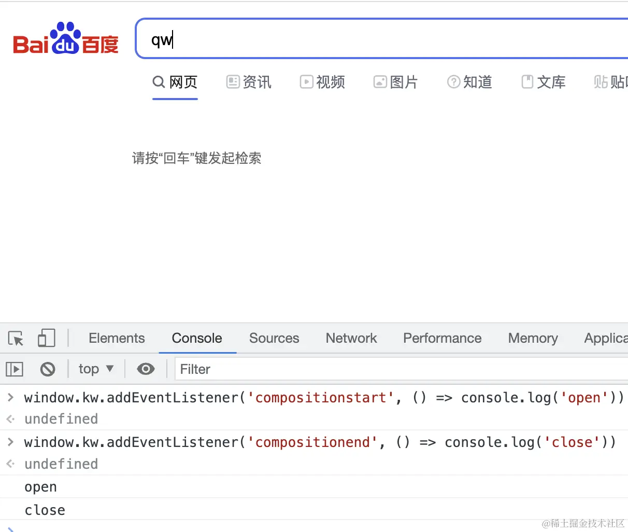Open the Performance panel
628x532 pixels.
pyautogui.click(x=443, y=338)
